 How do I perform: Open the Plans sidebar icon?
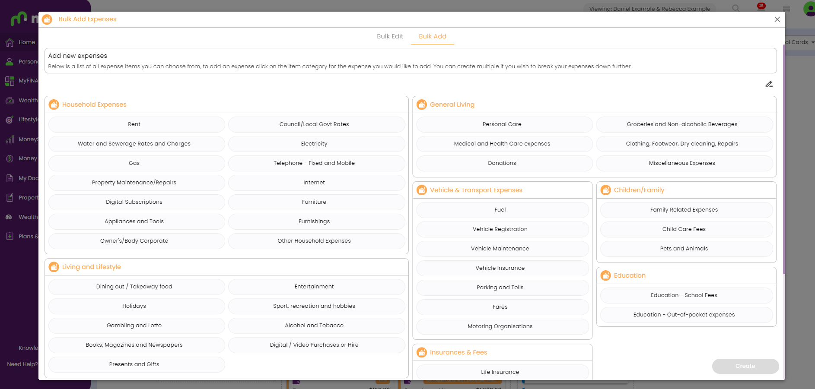tap(10, 236)
